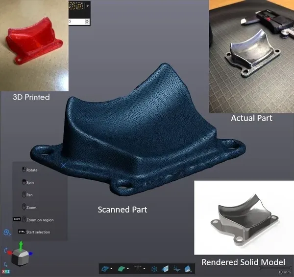The width and height of the screenshot is (294, 277).
Task: Click the coordinate axes icon in bottom toolbar
Action: (176, 269)
